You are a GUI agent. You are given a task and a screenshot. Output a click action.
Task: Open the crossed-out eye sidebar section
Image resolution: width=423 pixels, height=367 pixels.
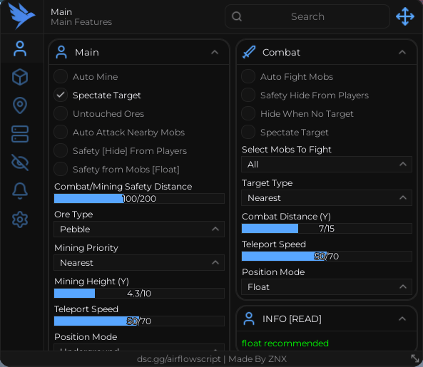pos(20,162)
